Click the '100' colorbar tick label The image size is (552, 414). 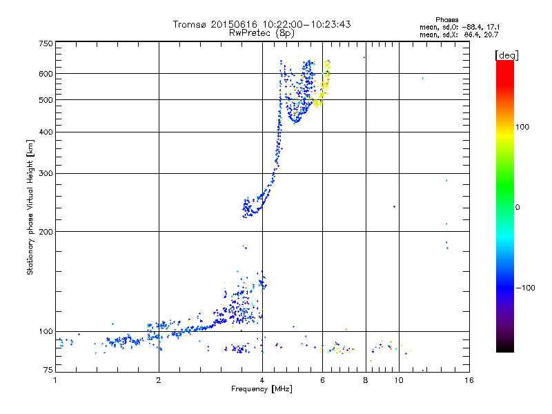(522, 127)
